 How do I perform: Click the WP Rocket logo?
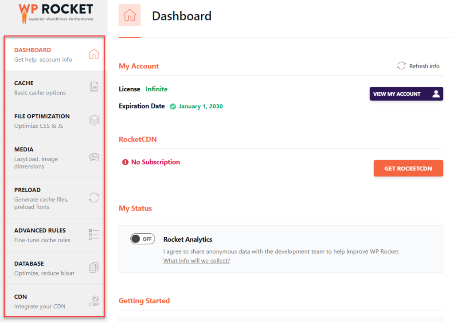[x=56, y=13]
